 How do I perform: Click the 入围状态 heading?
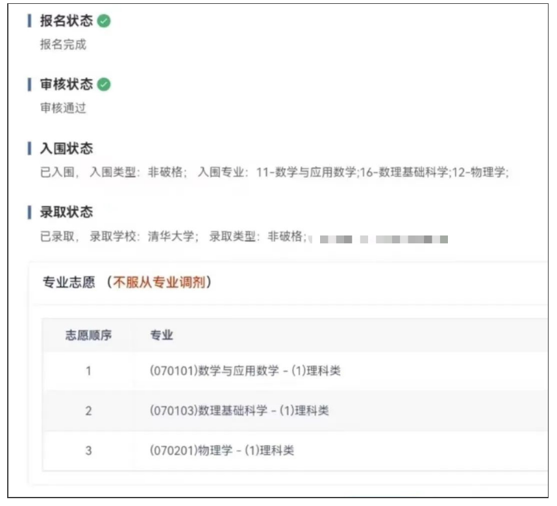click(66, 148)
